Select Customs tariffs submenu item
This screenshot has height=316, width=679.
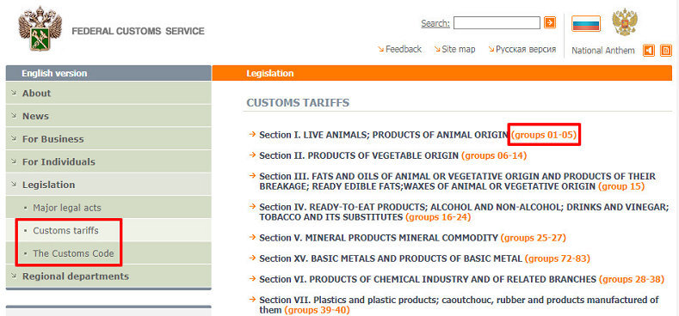[65, 230]
